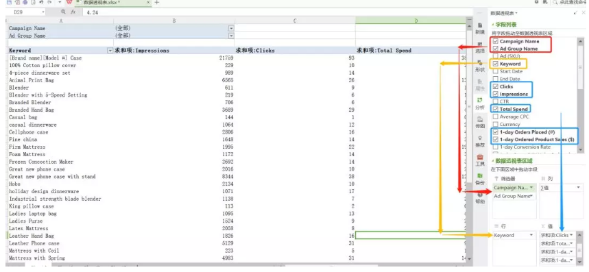Screen dimensions: 589x272
Task: Open the 分析 (Analyze) sidebar tool
Action: click(480, 103)
